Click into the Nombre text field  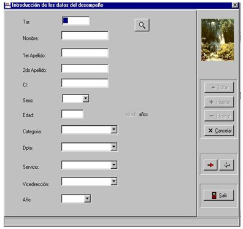pos(85,36)
